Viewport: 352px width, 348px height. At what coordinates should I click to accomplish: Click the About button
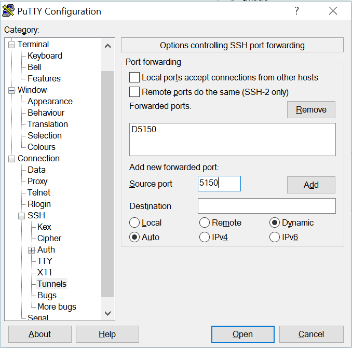coord(40,334)
